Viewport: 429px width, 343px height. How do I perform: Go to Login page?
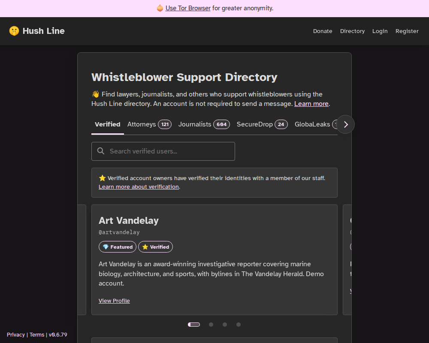(380, 31)
